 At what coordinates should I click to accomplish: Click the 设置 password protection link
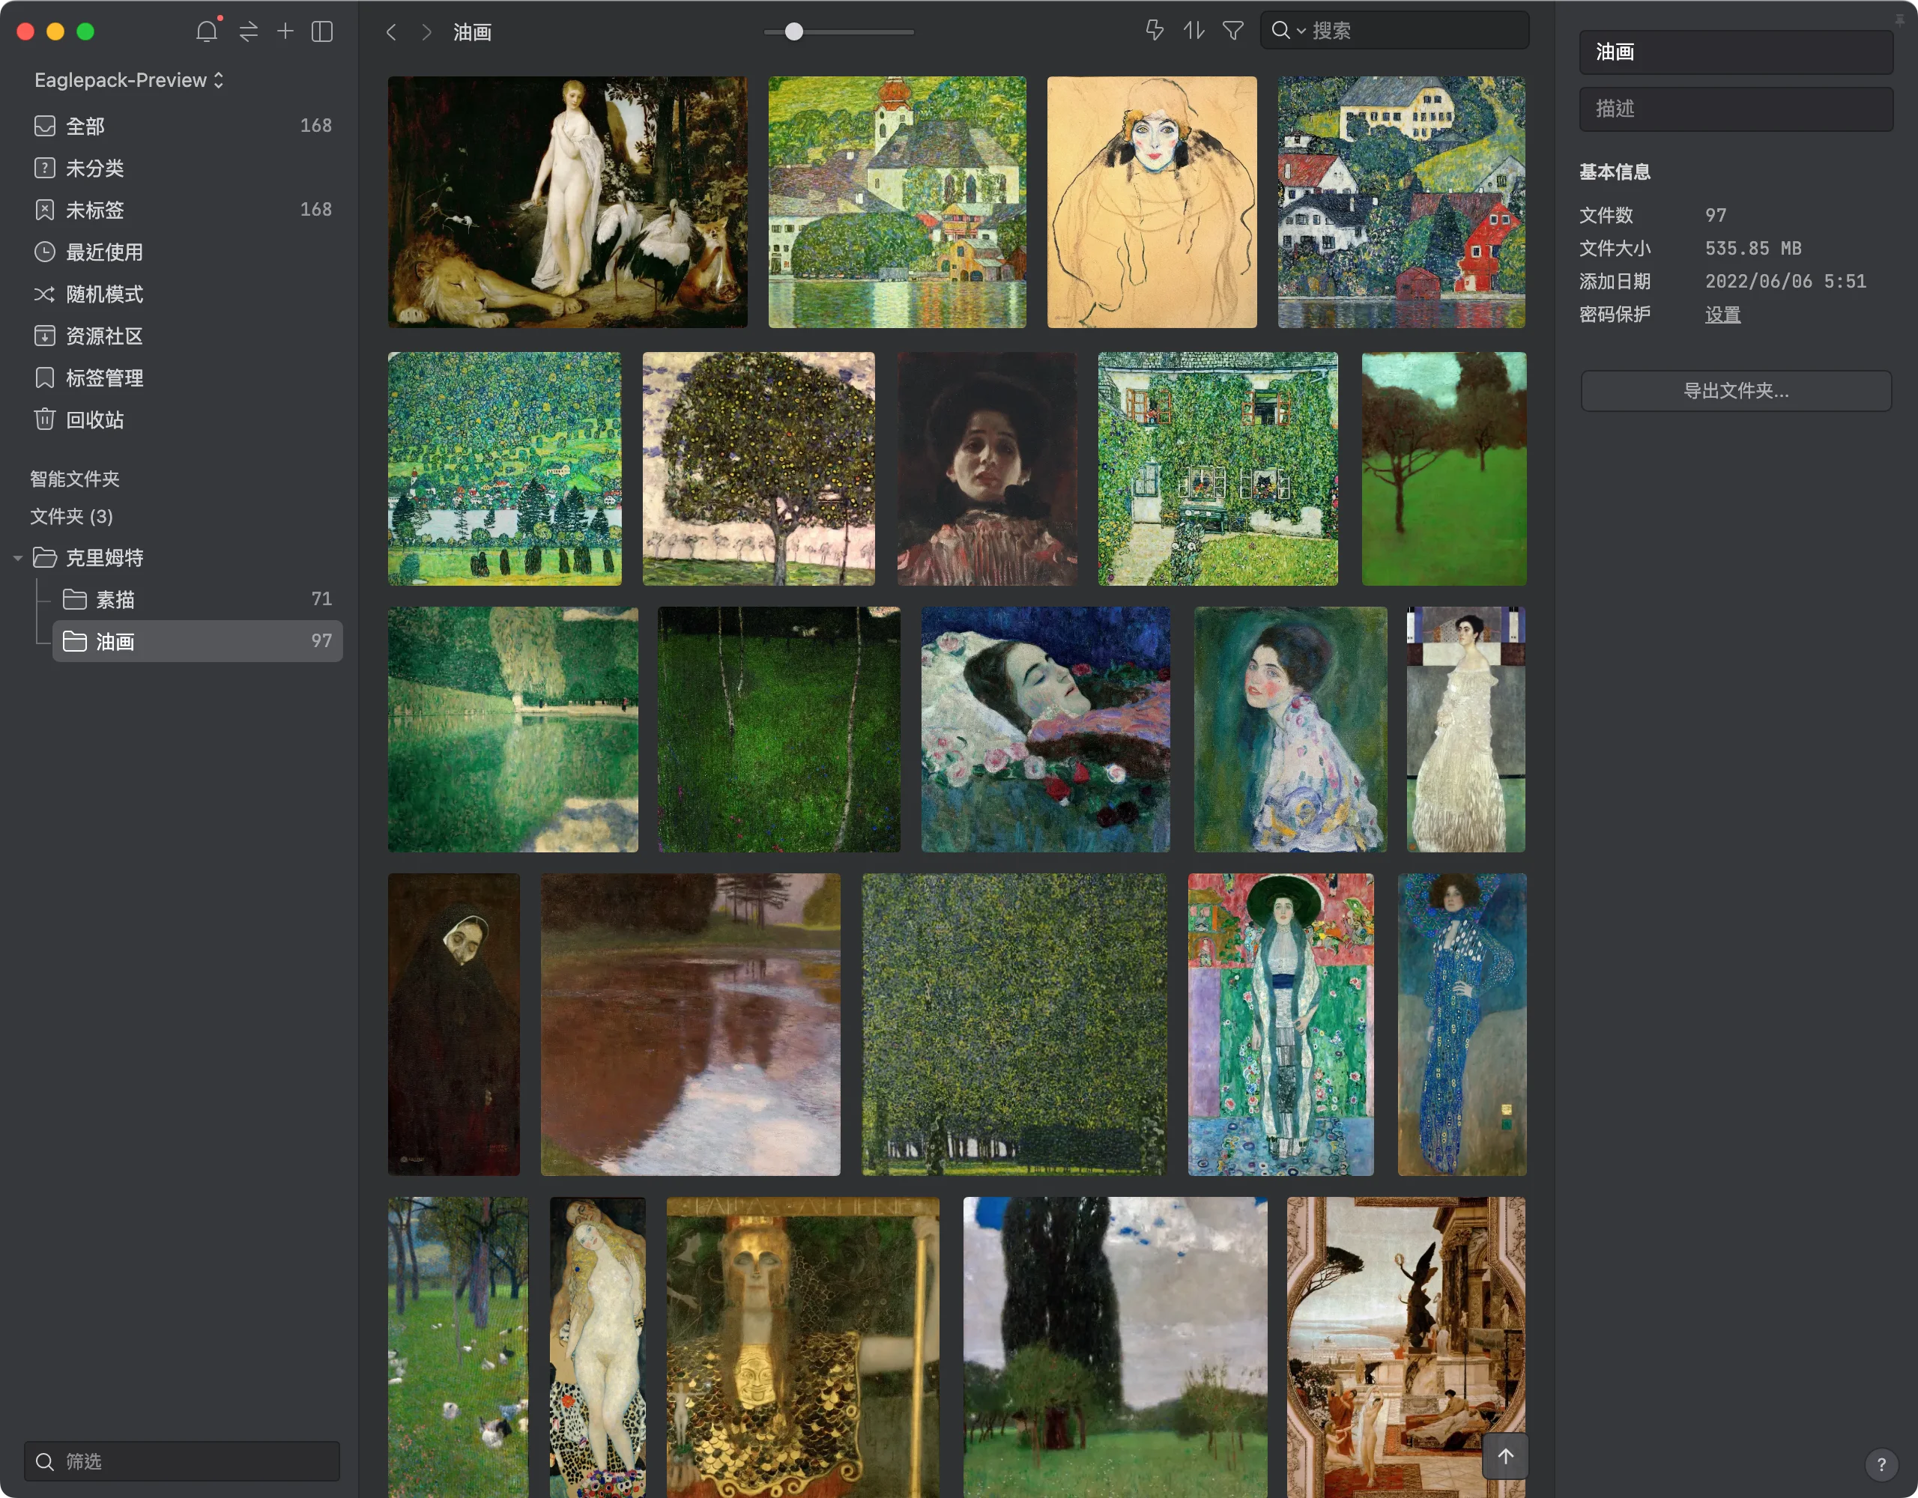pos(1722,315)
